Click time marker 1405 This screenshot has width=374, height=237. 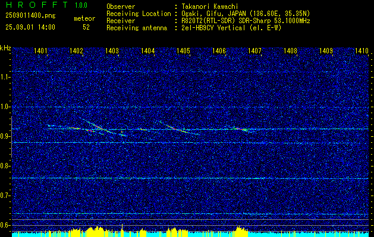[183, 50]
